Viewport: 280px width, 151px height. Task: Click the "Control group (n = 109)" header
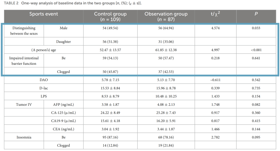tap(110, 17)
